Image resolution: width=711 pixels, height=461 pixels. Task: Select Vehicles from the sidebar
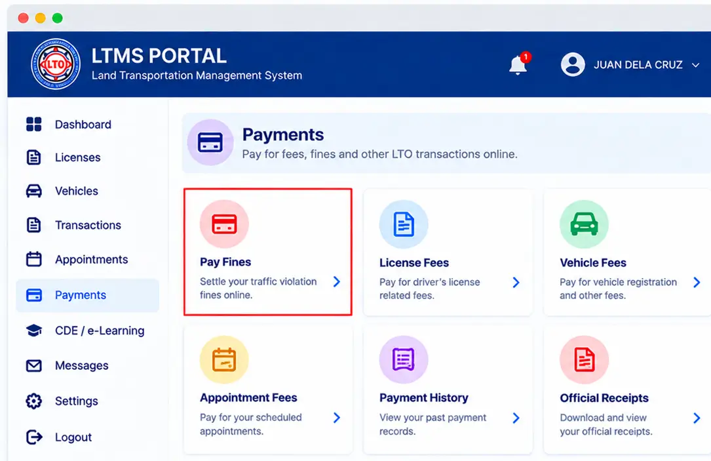point(76,191)
